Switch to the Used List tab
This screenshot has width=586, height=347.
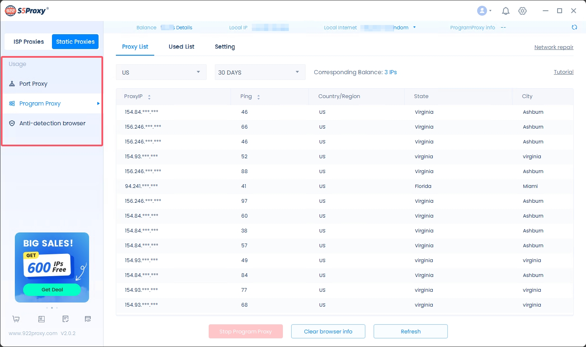coord(181,47)
